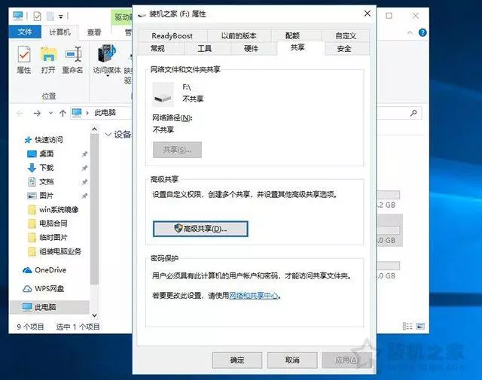Close the properties dialog with X
Screen dimensions: 482x380
pyautogui.click(x=368, y=14)
